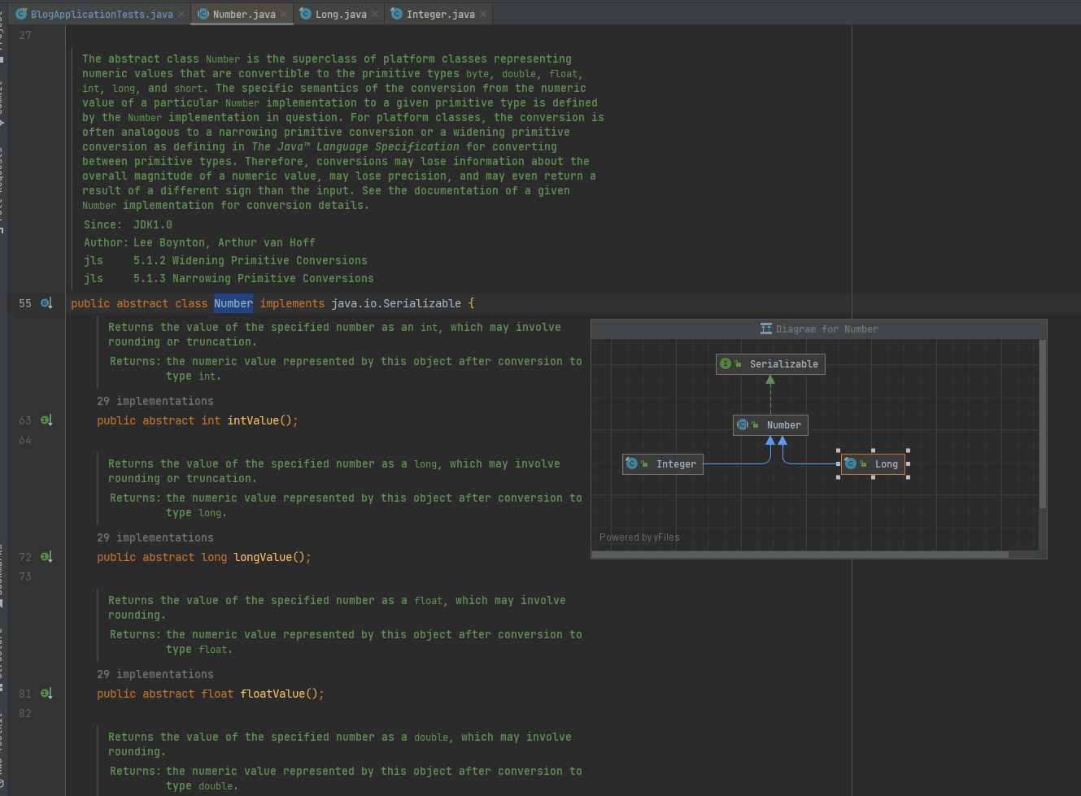Click the implementations gutter icon next to intValue()
The image size is (1081, 796).
(46, 420)
